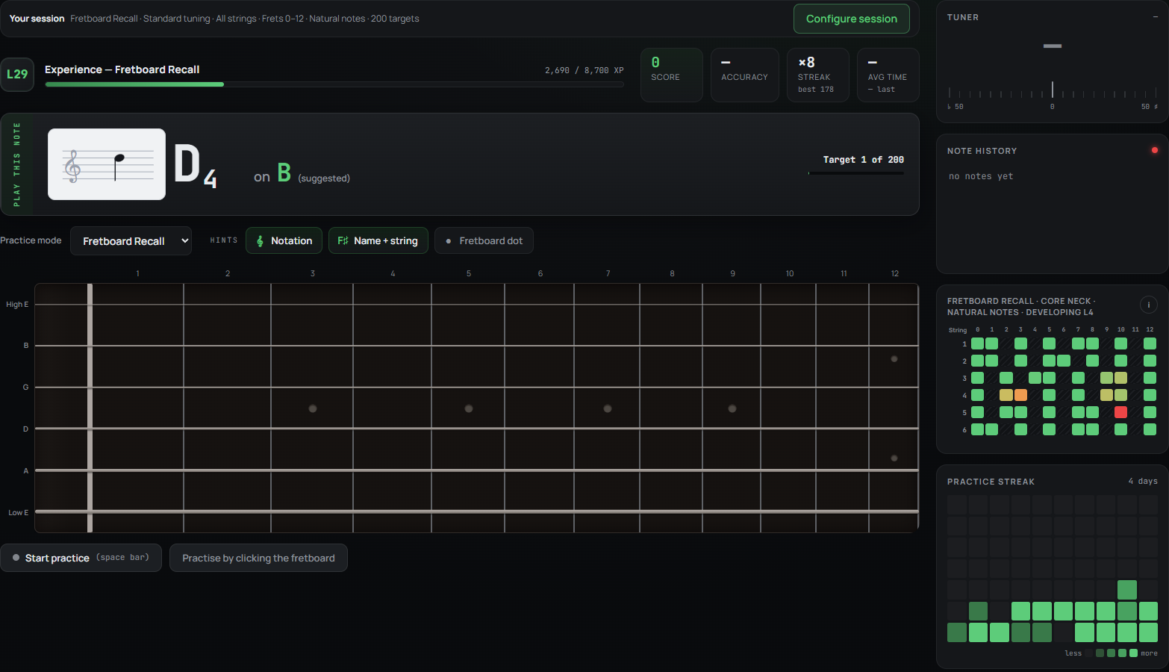1169x672 pixels.
Task: Open the Practice mode dropdown
Action: click(x=131, y=241)
